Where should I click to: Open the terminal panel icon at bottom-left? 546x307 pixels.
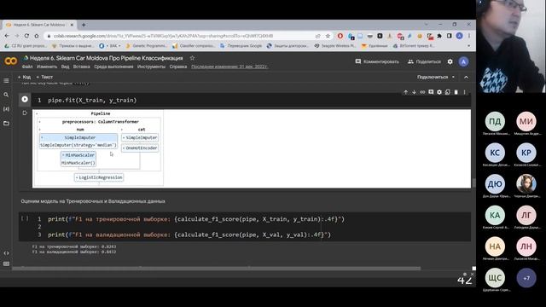[x=6, y=264]
